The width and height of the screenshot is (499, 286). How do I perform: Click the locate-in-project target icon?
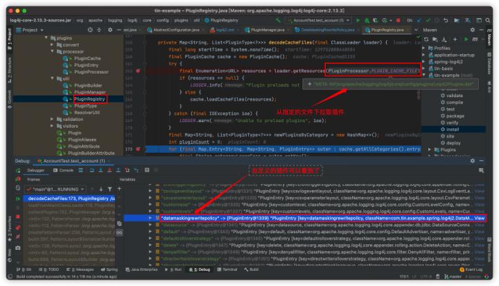(x=90, y=30)
